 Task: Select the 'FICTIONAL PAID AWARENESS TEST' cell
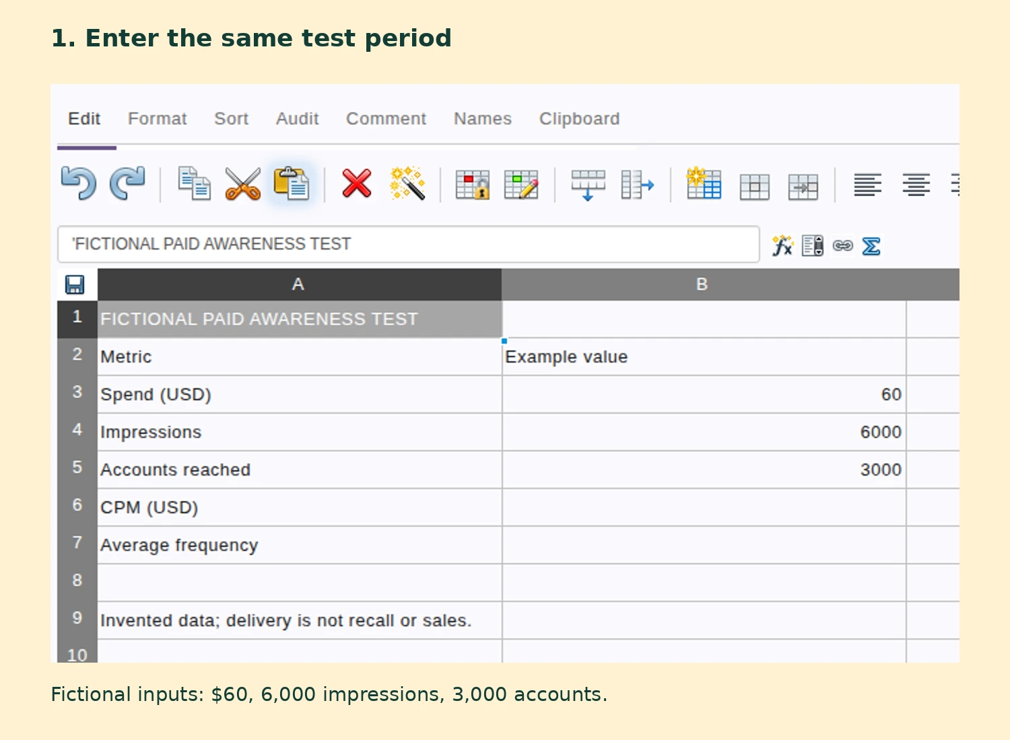pos(300,319)
